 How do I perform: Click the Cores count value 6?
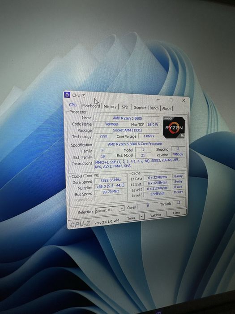click(148, 205)
